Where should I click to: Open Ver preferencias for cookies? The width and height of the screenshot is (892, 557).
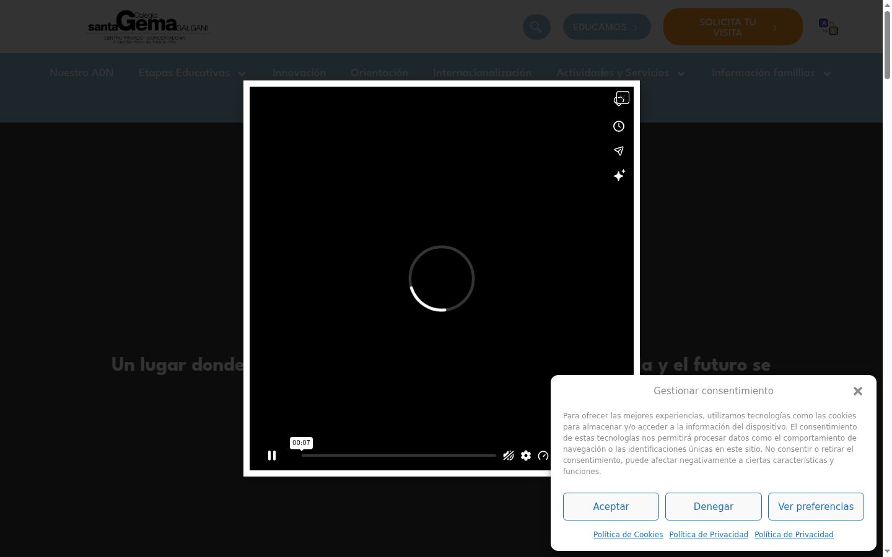816,507
